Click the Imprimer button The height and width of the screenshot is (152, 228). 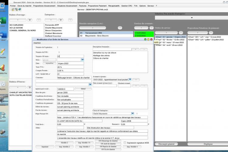[45, 147]
